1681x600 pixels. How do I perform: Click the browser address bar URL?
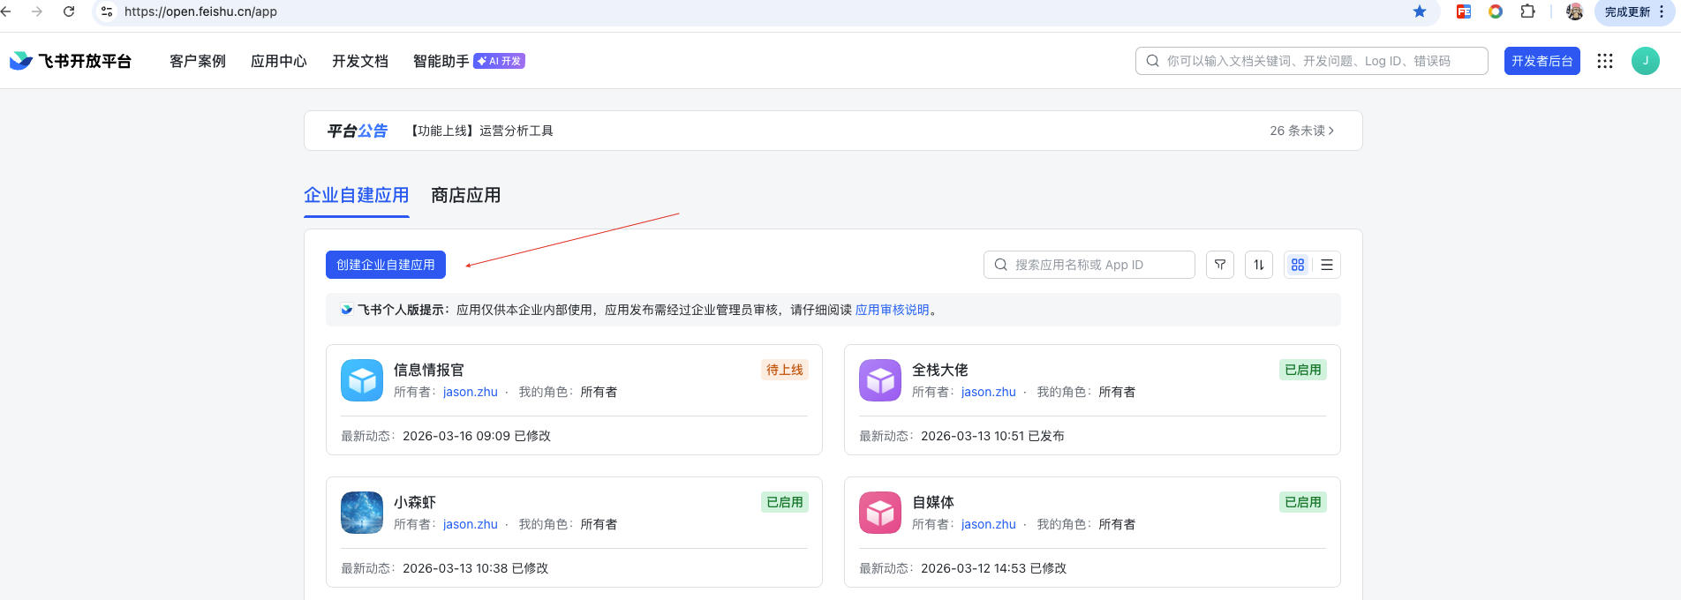(x=200, y=11)
